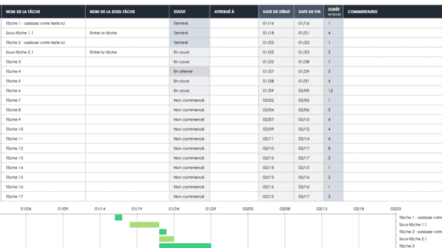Image resolution: width=442 pixels, height=248 pixels.
Task: Select the Sous-tâche 2.1 task cell
Action: coord(43,52)
